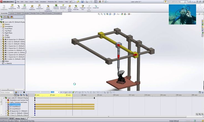
Task: Click Linear Component Pattern tool
Action: (24, 7)
